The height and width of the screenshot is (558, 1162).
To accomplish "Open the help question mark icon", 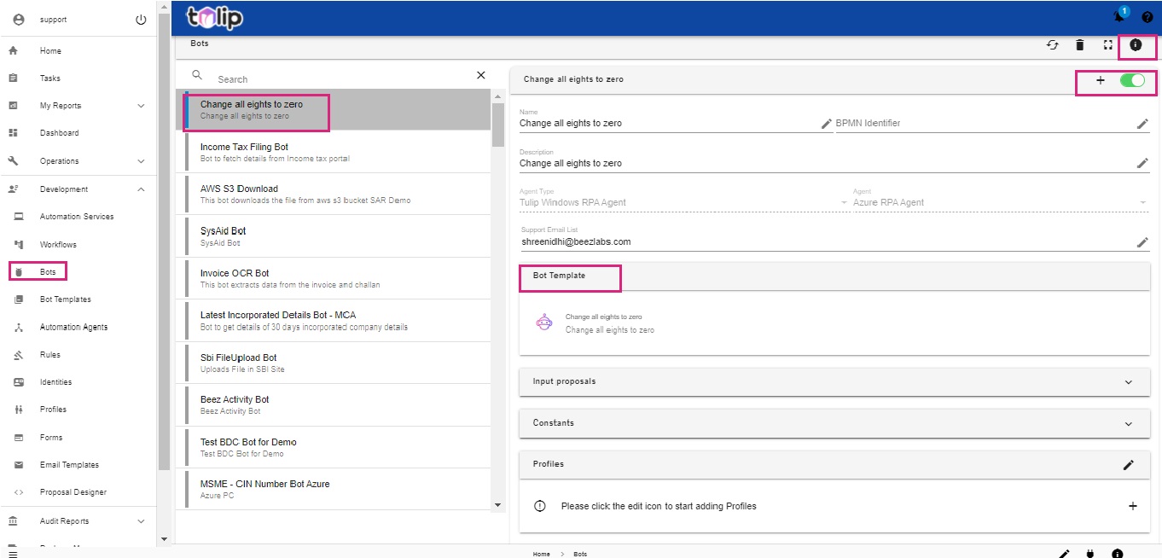I will 1147,17.
